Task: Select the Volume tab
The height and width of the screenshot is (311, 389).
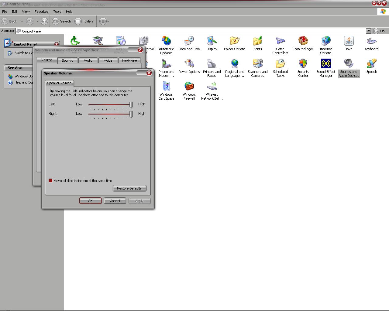Action: (x=47, y=60)
